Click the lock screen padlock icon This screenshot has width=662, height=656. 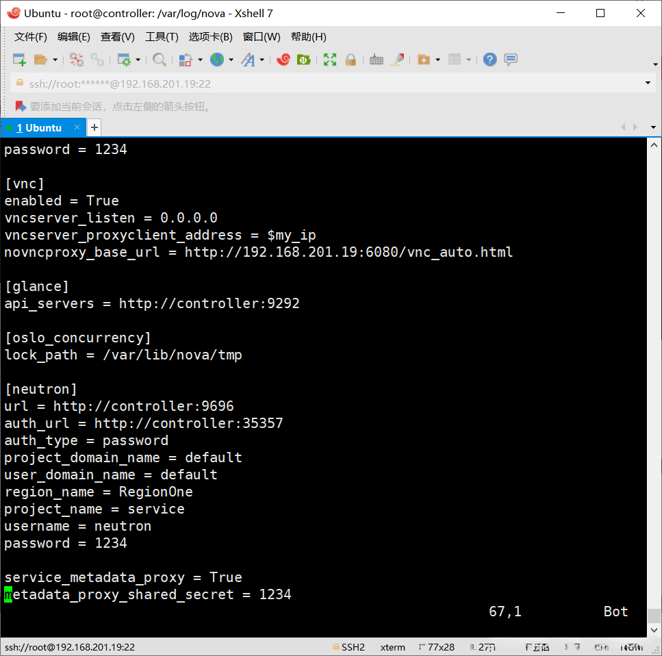[351, 60]
